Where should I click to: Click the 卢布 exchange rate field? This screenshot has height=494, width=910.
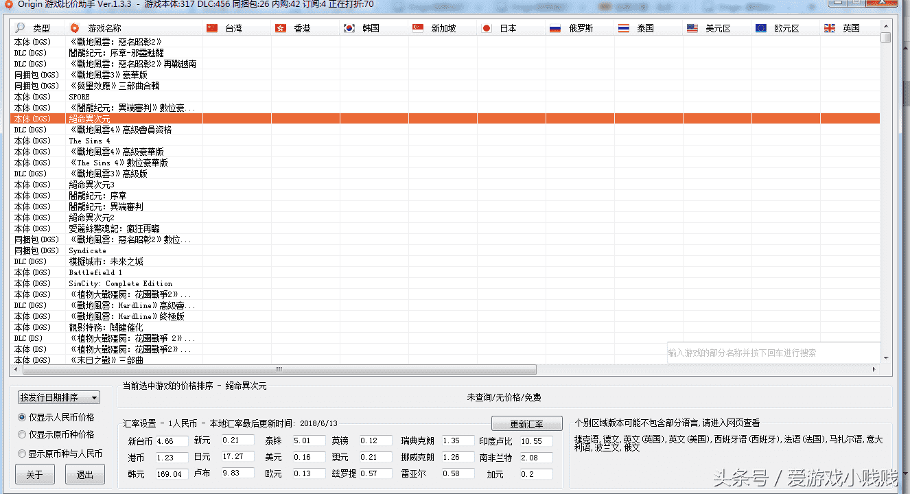(237, 473)
